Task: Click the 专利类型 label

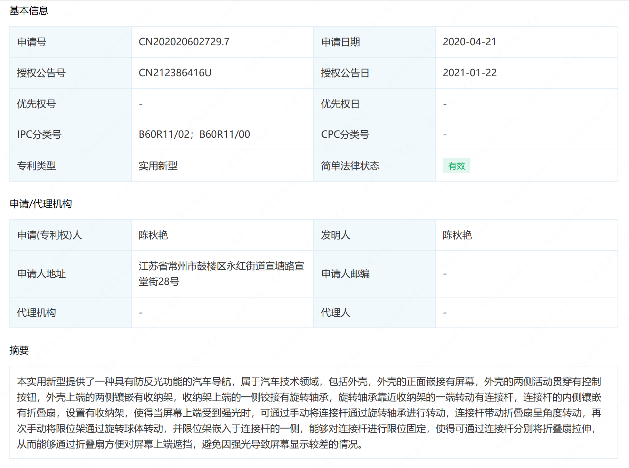Action: (x=37, y=166)
